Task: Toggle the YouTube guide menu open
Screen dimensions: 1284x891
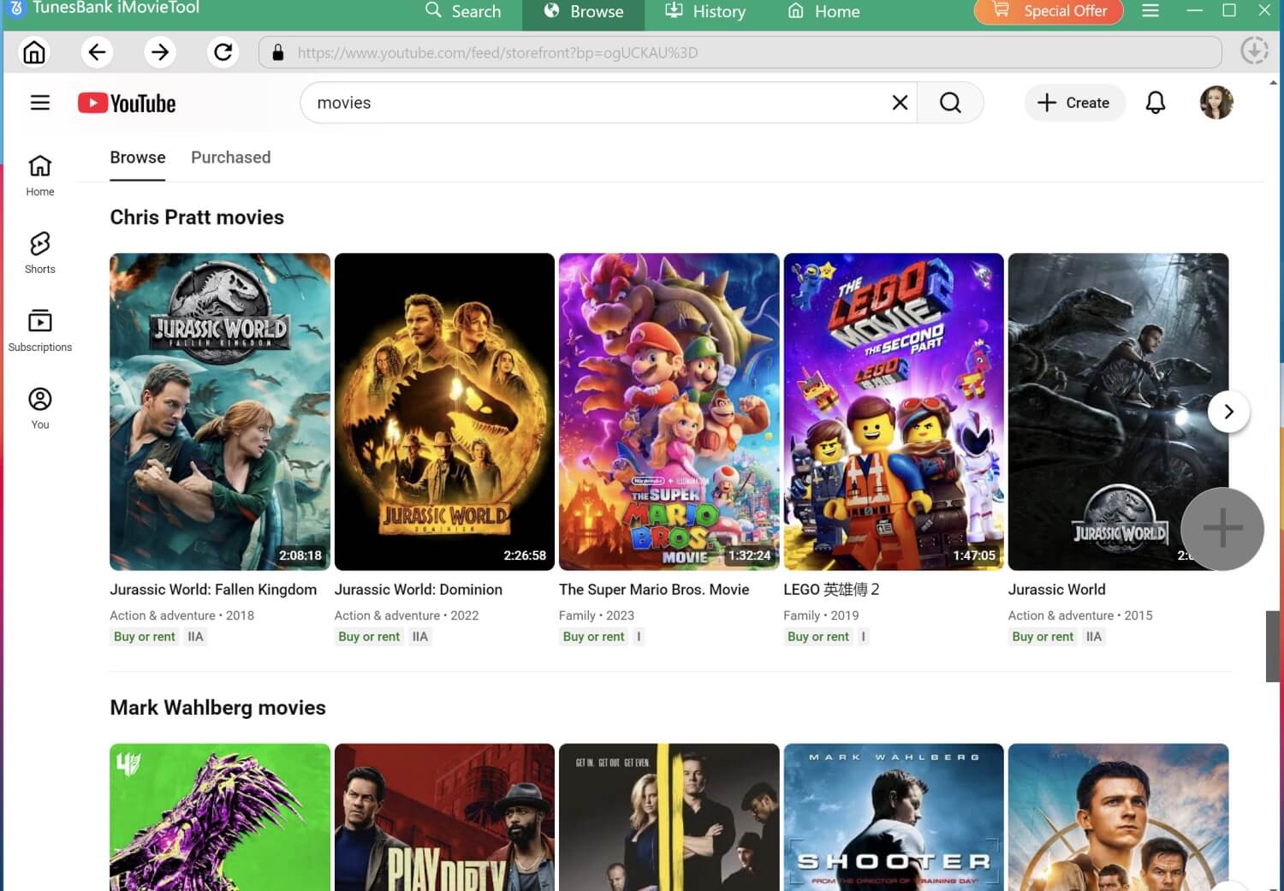Action: coord(39,102)
